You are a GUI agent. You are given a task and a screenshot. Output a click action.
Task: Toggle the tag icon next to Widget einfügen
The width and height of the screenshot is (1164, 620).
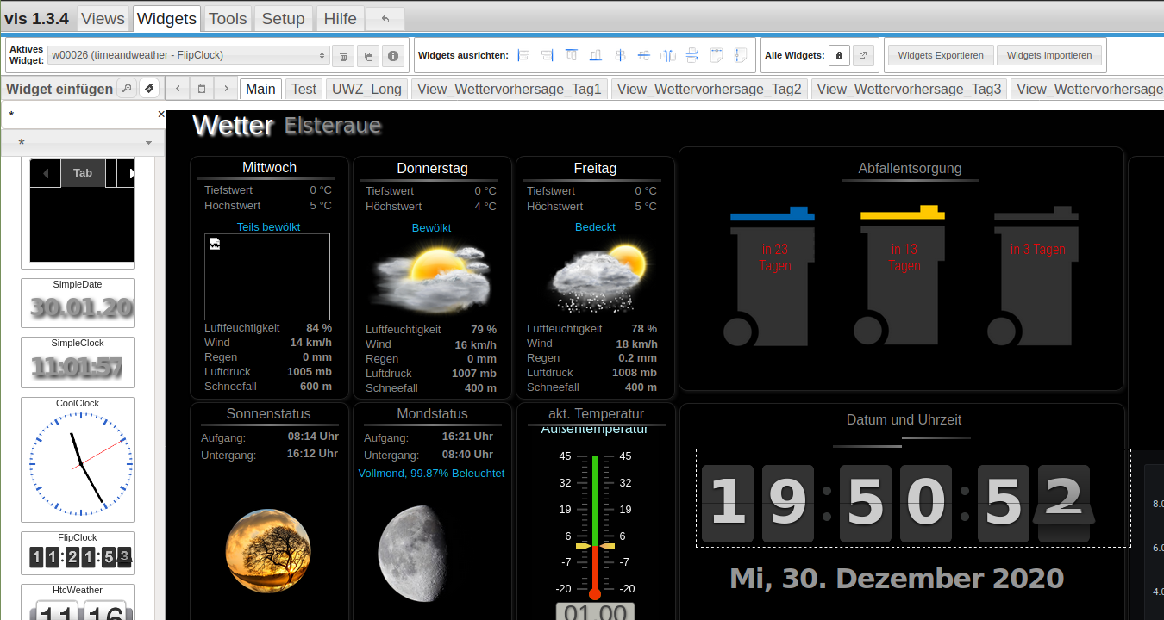pos(150,89)
